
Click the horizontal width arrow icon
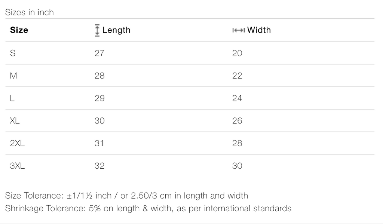(238, 30)
